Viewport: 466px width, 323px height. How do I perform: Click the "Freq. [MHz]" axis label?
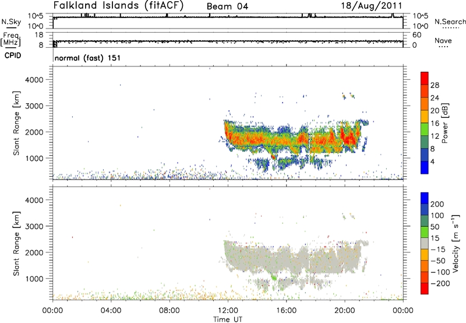tap(11, 39)
